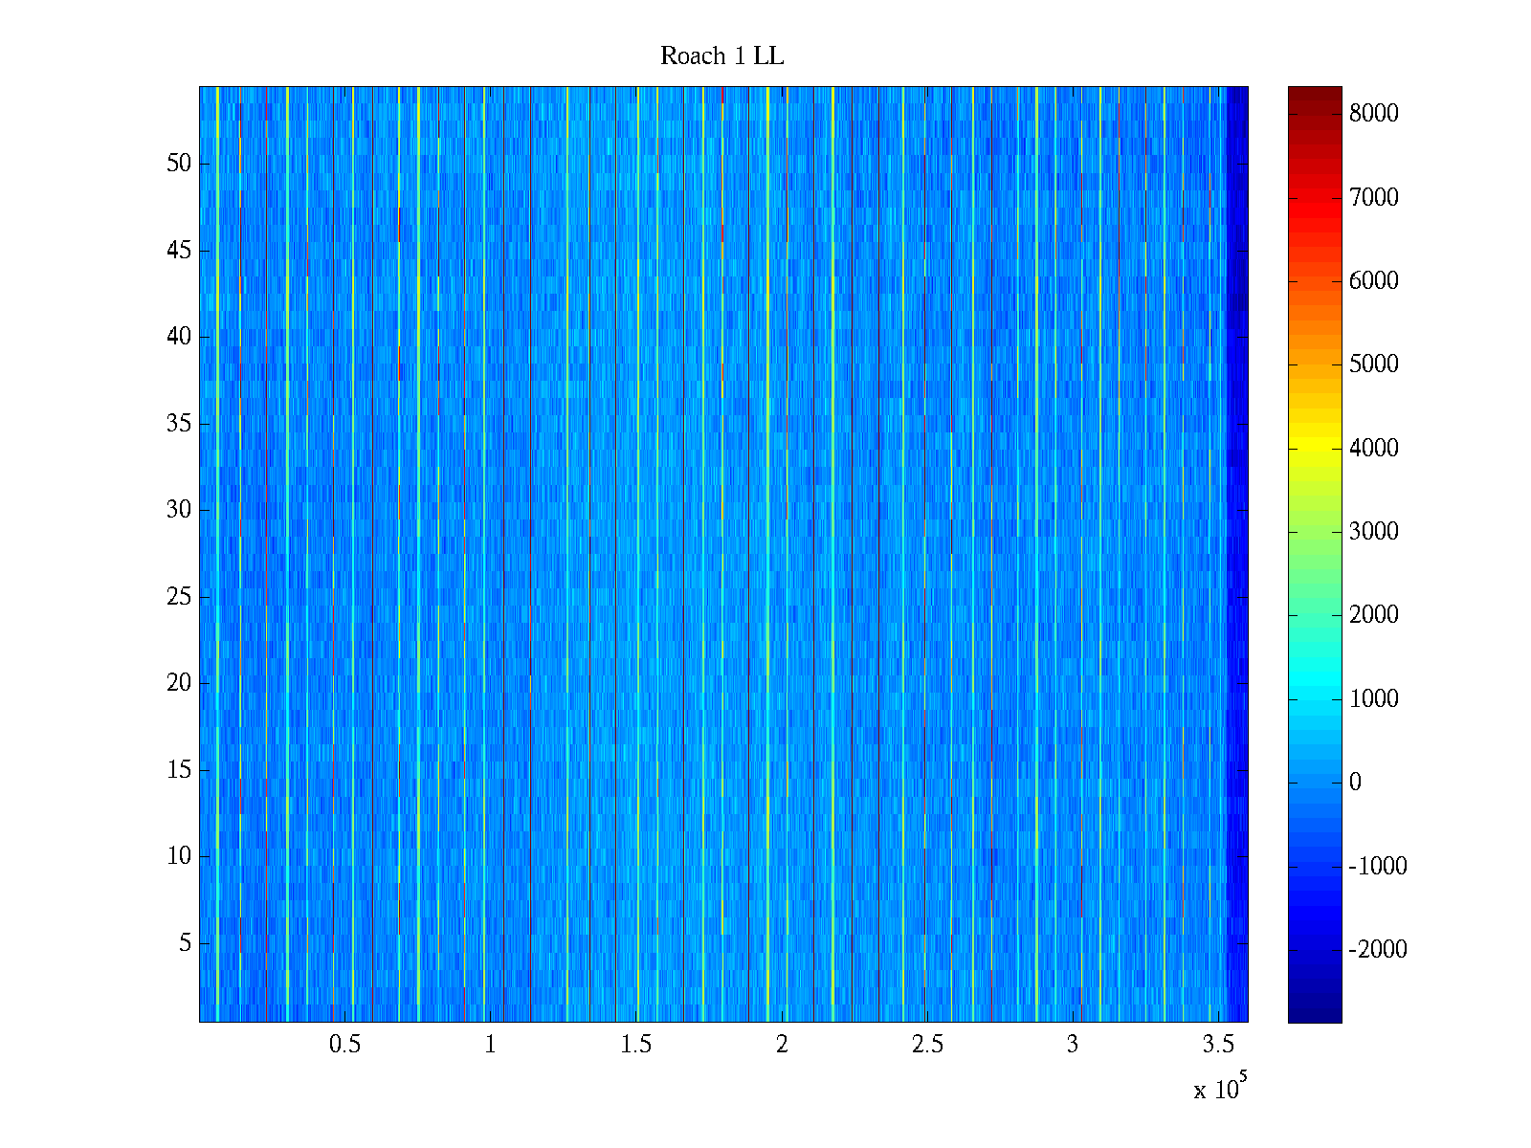
Task: Click the cyan region of colorbar near 1000
Action: (x=1314, y=697)
